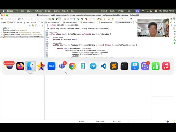Minimize the Project Explorer panel
This screenshot has height=132, width=176.
pyautogui.click(x=39, y=22)
